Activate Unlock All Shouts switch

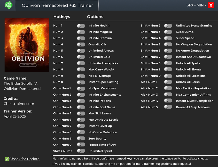(168, 69)
